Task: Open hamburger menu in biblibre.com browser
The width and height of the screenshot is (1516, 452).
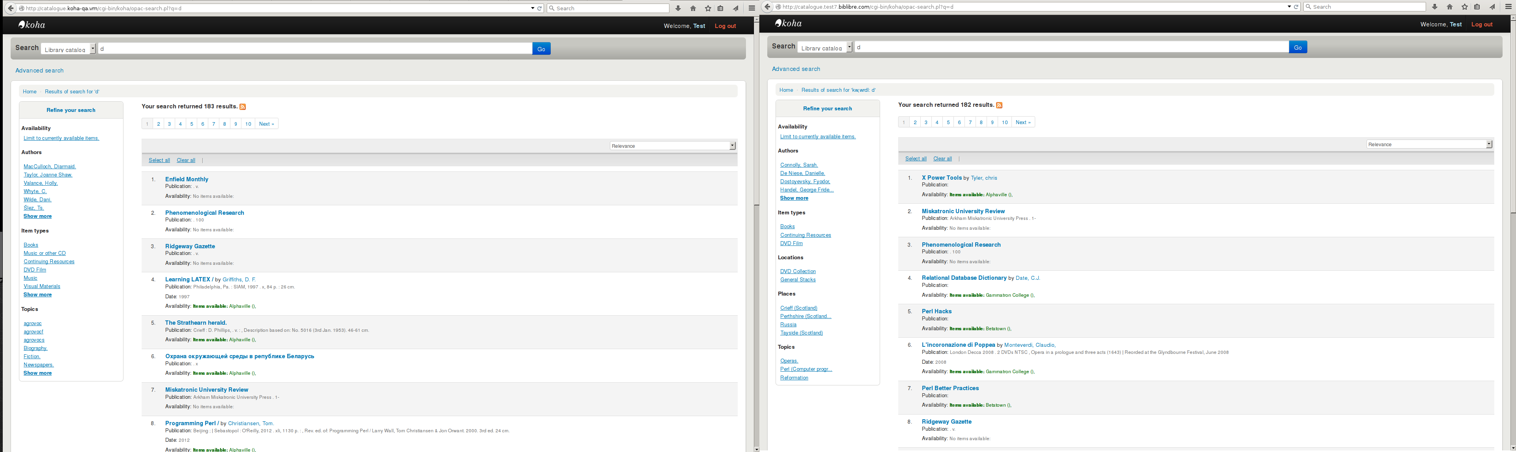Action: click(1508, 7)
